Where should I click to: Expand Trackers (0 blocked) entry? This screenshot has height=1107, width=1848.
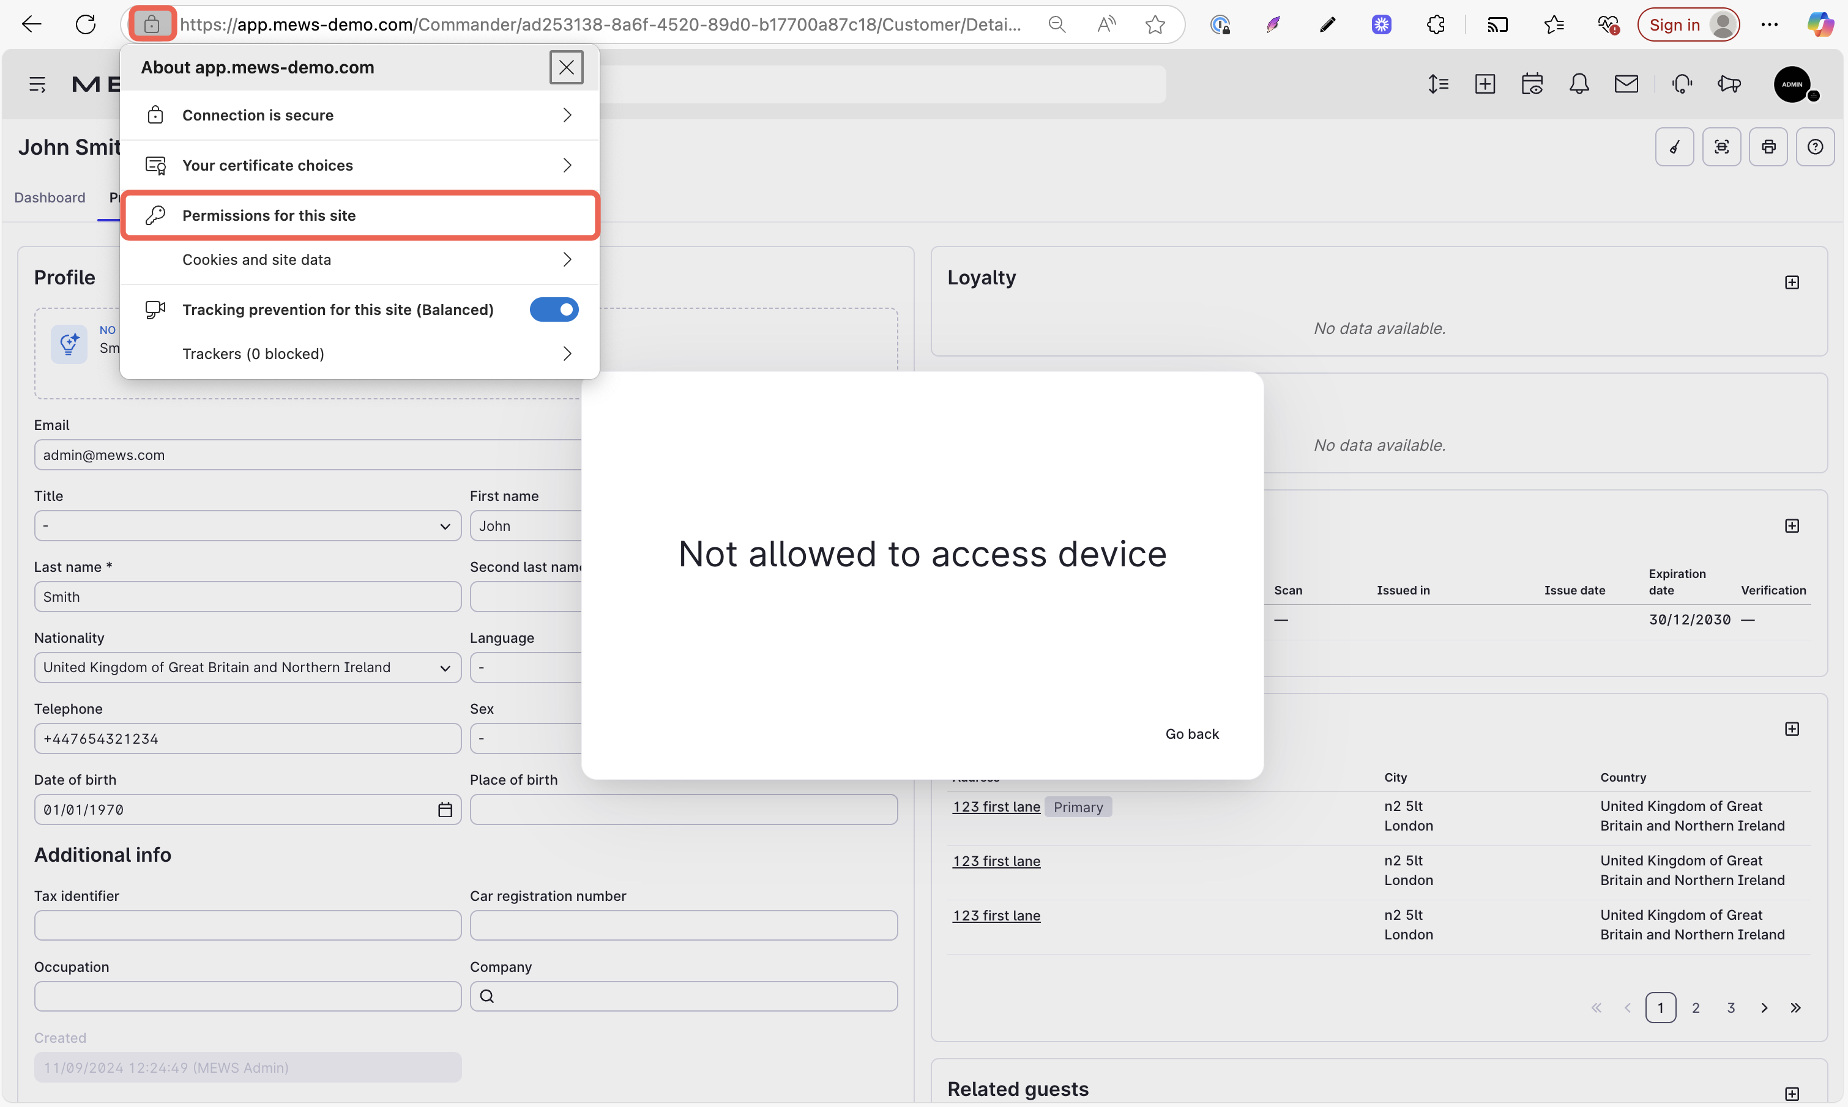point(360,354)
